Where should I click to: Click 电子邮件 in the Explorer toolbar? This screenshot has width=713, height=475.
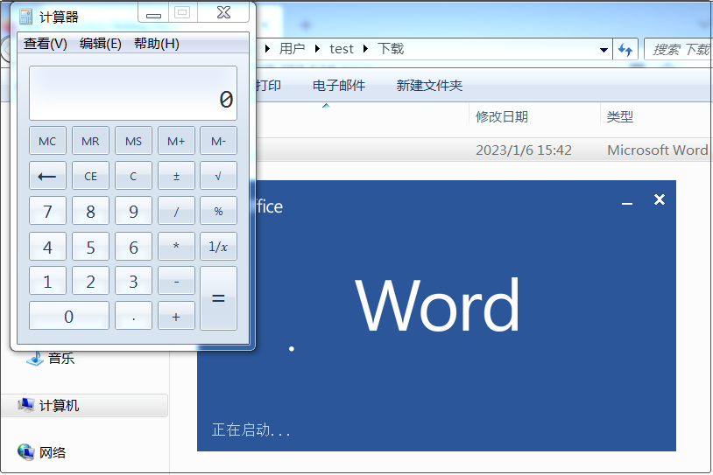pos(339,86)
